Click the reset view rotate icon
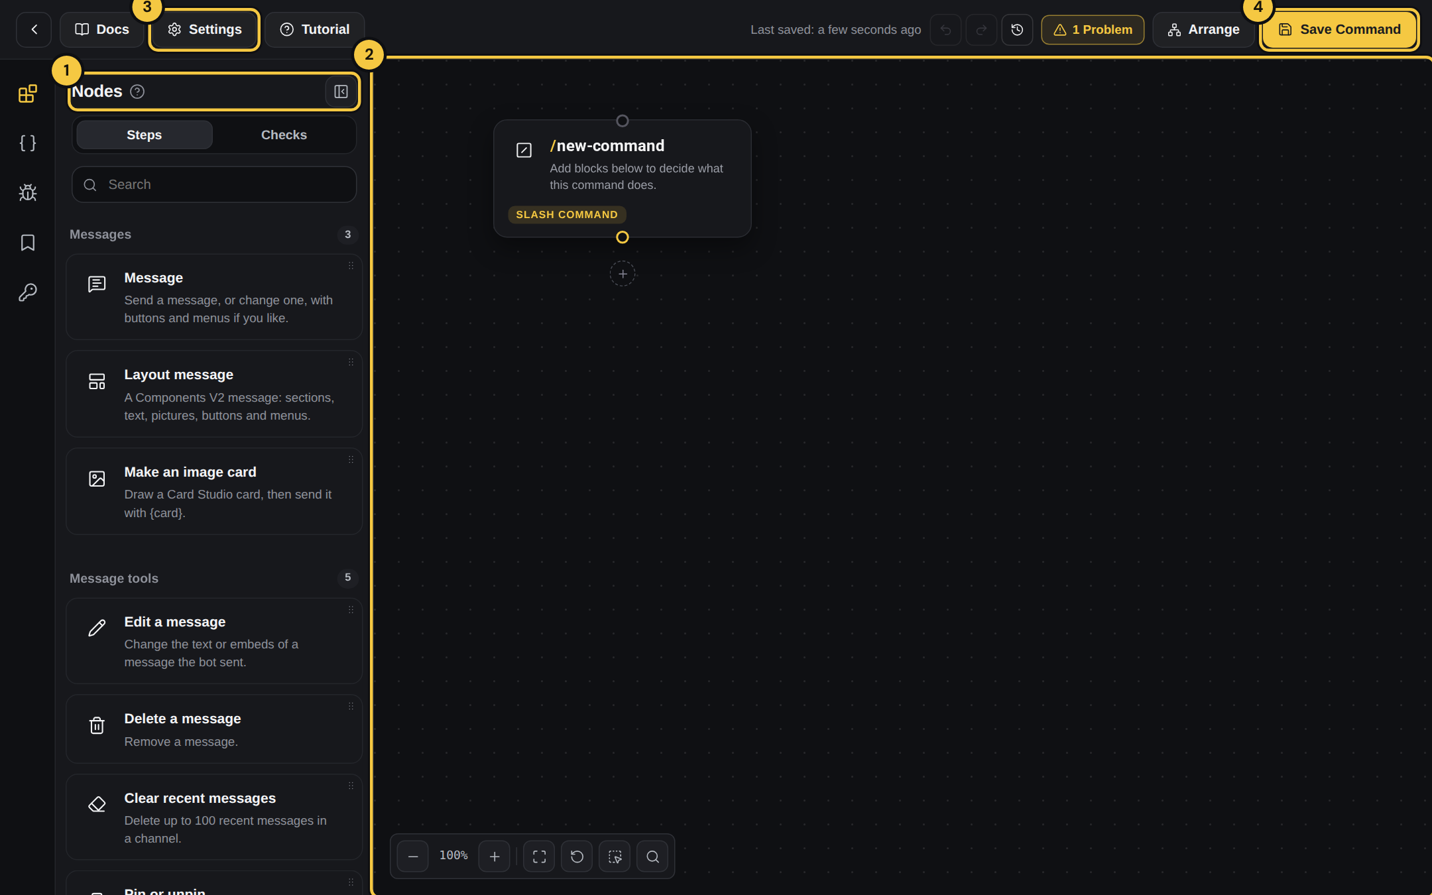1432x895 pixels. coord(577,857)
